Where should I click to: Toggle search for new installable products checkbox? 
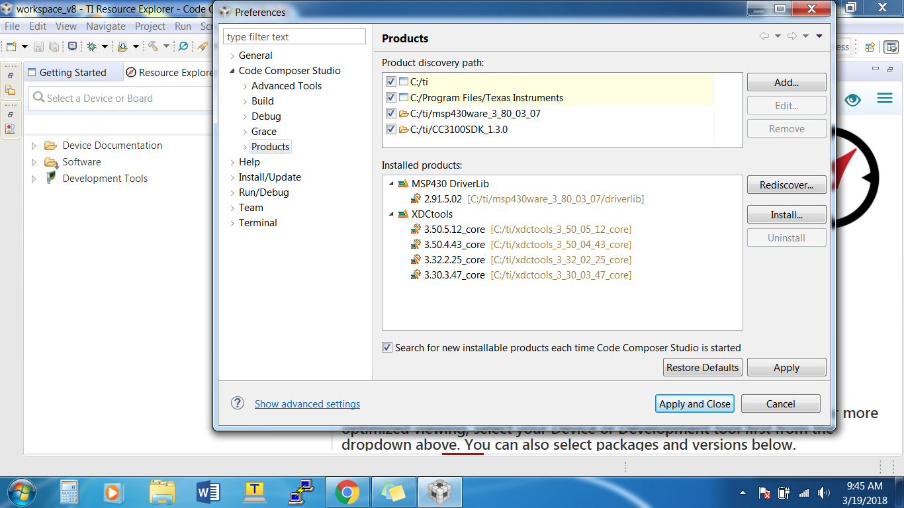387,347
